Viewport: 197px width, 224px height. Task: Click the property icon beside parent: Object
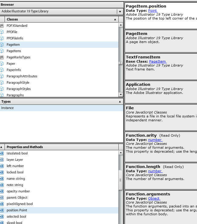tap(2, 198)
